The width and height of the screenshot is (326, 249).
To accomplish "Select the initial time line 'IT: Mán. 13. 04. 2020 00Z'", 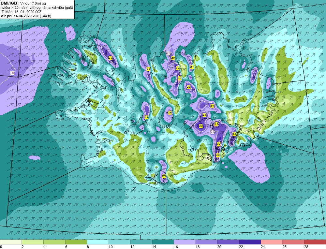I will click(21, 12).
